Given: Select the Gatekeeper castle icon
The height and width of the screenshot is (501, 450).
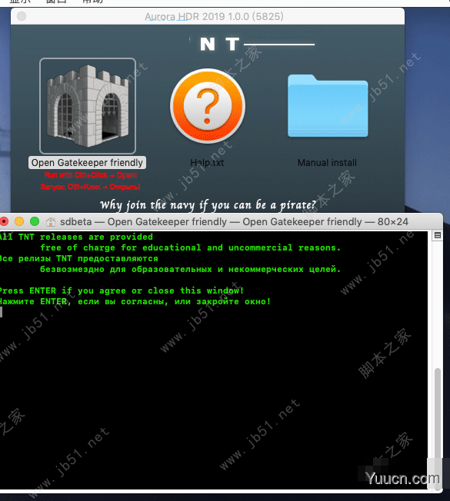Looking at the screenshot, I should click(x=88, y=106).
